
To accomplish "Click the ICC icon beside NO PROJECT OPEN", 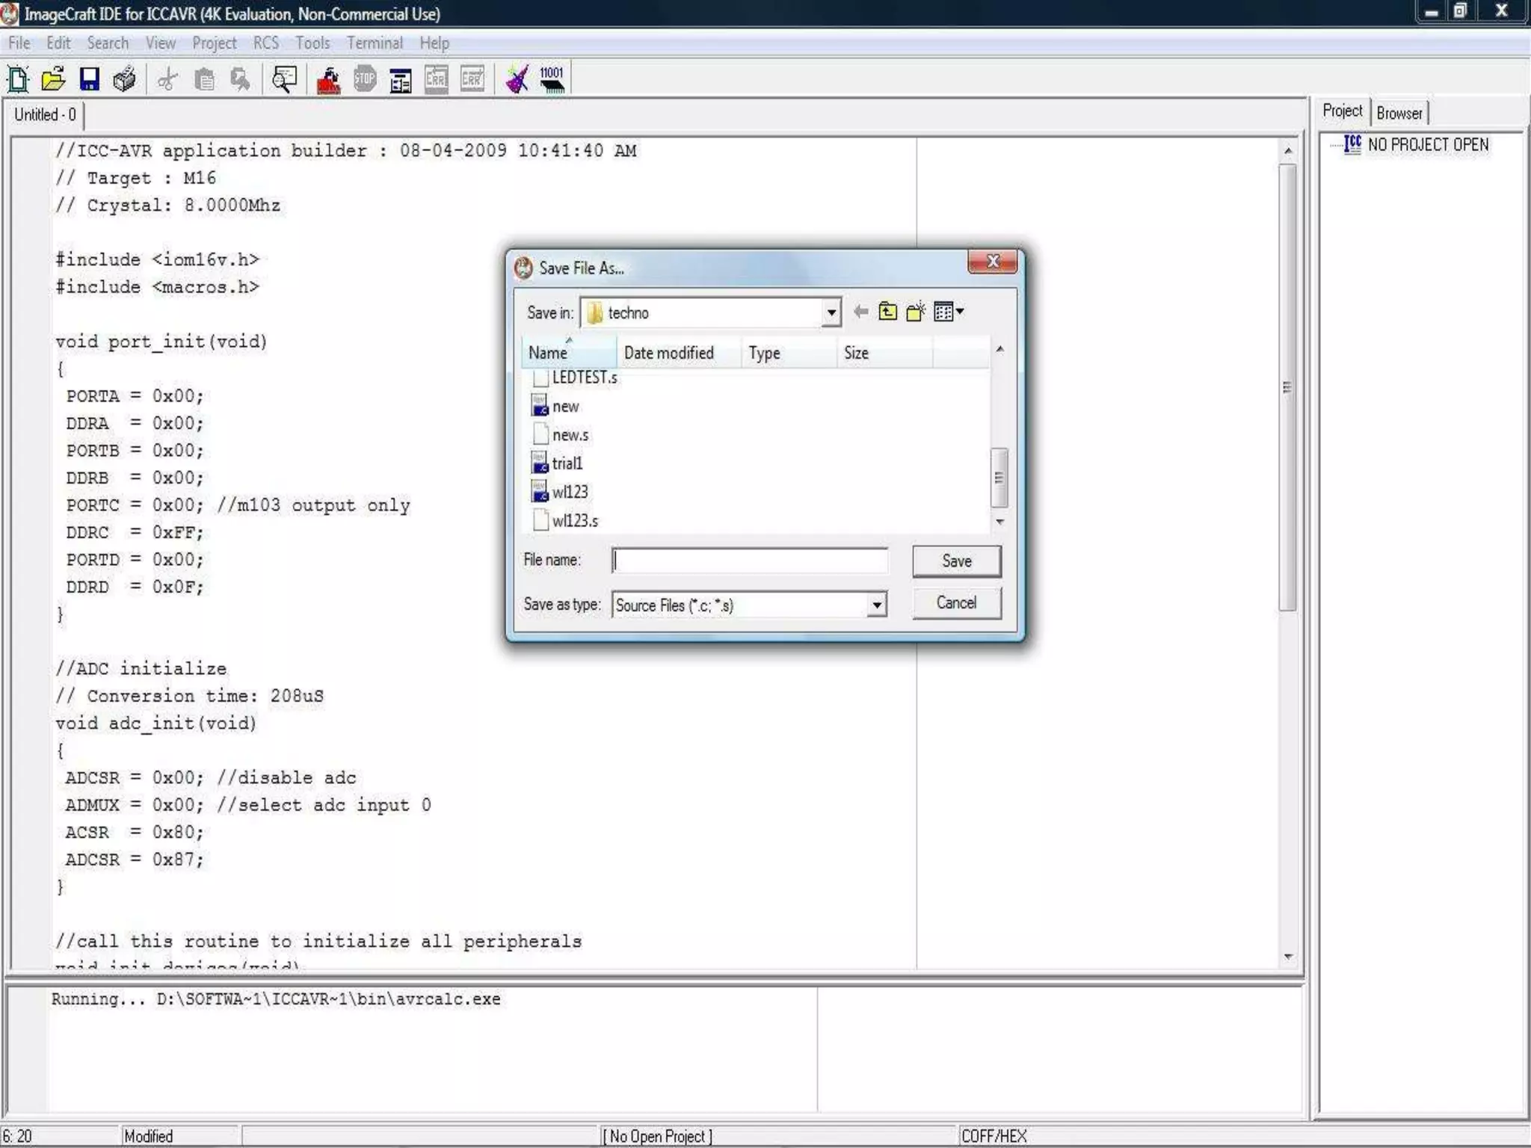I will coord(1352,144).
